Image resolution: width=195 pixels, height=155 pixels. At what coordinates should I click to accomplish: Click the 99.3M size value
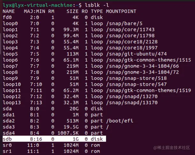[71, 30]
